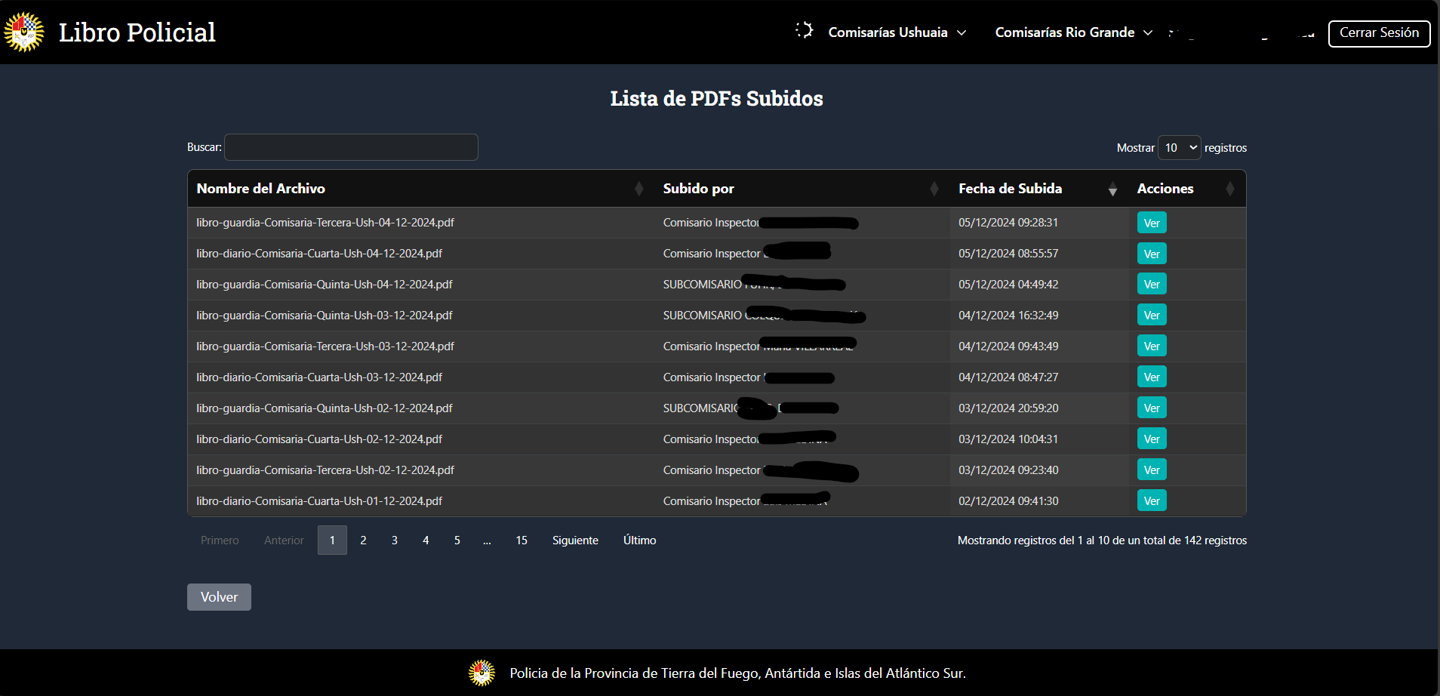The image size is (1440, 696).
Task: View libro-guardia-Comisaria-Tercera-Ush-04-12-2024.pdf
Action: click(1151, 223)
